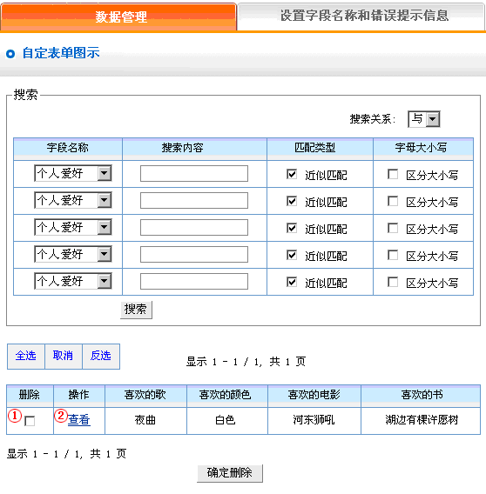486x494 pixels.
Task: Click the 搜索 button below the table
Action: (136, 310)
